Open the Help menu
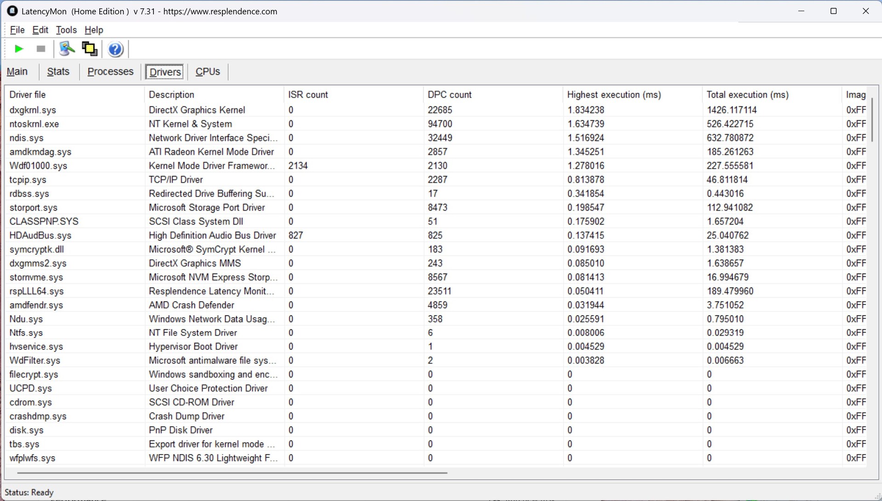The width and height of the screenshot is (882, 501). [94, 30]
